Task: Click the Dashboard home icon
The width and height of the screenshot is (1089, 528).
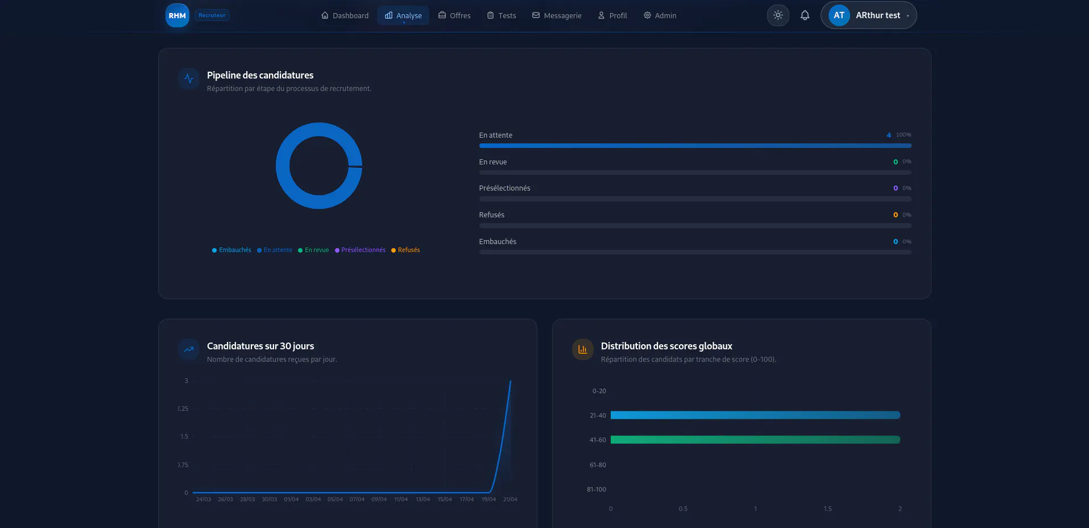Action: pos(325,15)
